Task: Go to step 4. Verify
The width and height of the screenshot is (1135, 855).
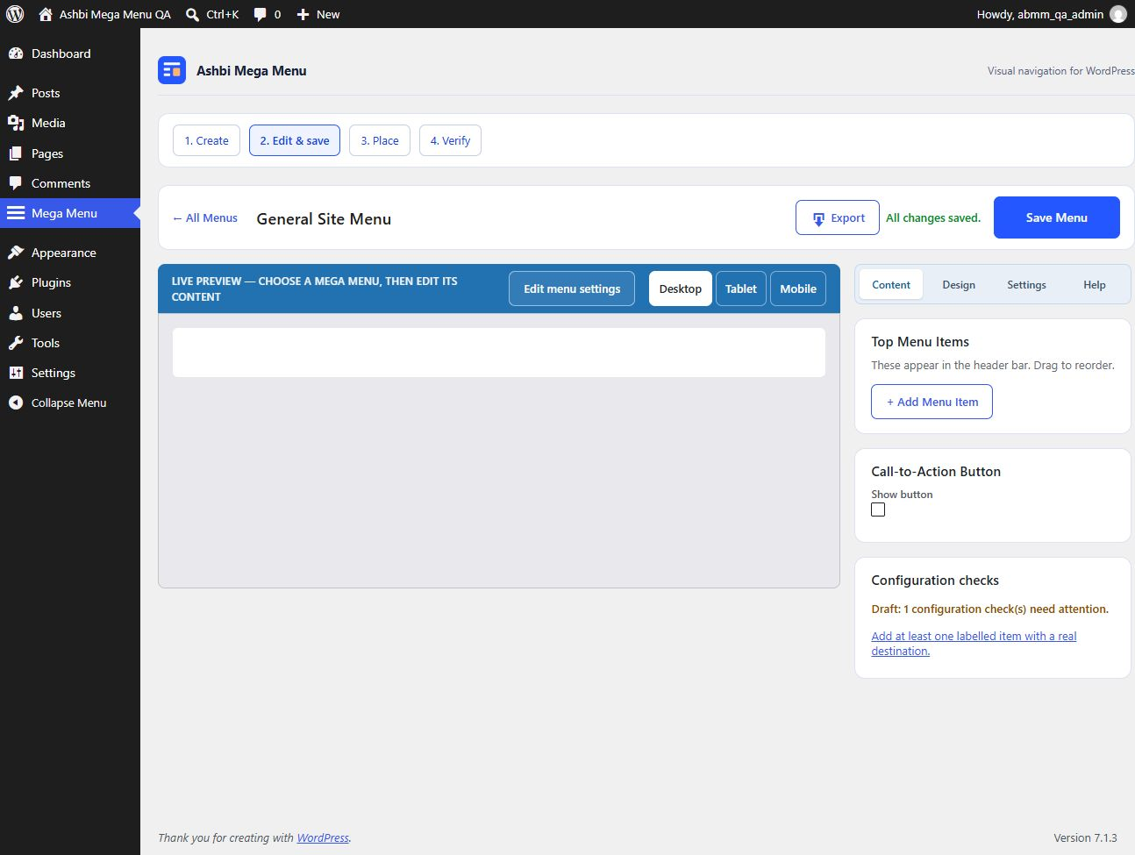Action: pyautogui.click(x=450, y=140)
